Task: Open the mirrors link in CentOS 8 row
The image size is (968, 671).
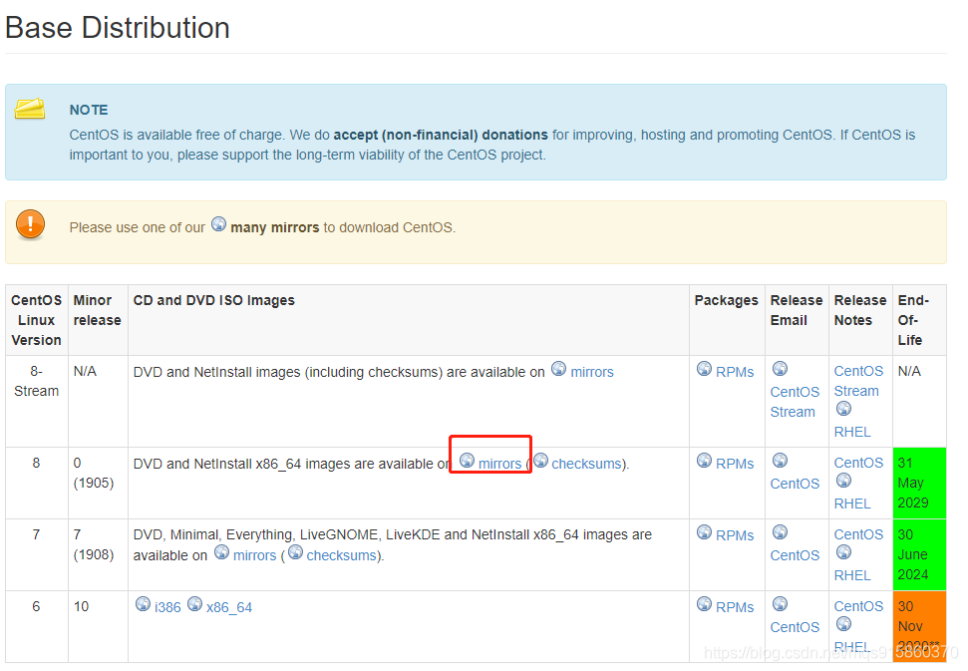Action: [x=500, y=464]
